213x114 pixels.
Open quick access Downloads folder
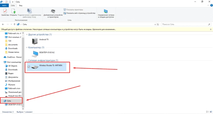point(11,48)
